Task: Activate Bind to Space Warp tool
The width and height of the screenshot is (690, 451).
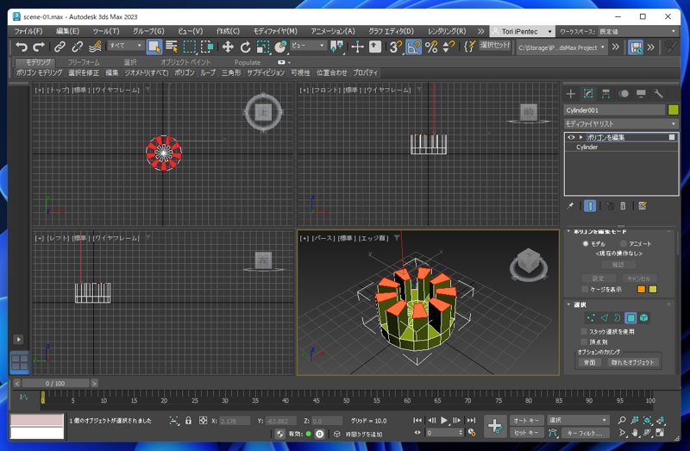Action: click(95, 47)
